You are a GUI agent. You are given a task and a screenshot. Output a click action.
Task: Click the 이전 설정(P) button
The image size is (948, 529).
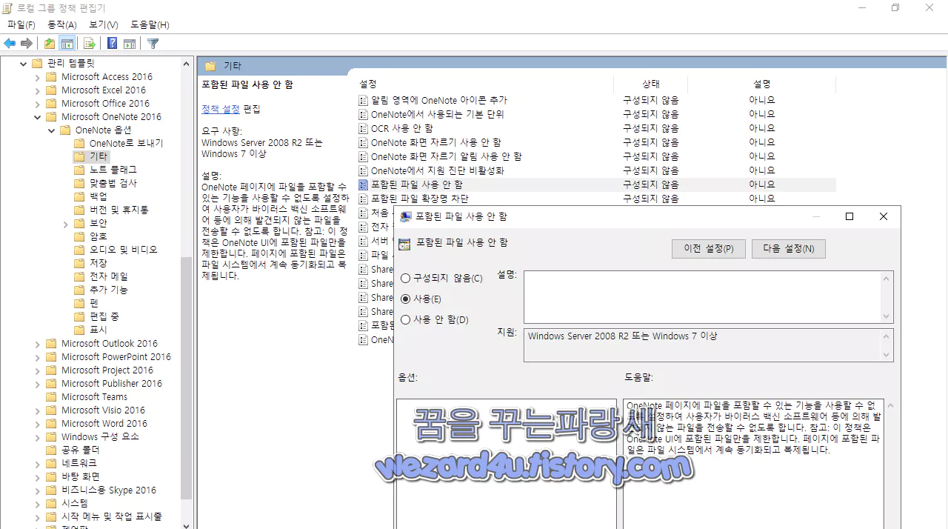[x=709, y=249]
